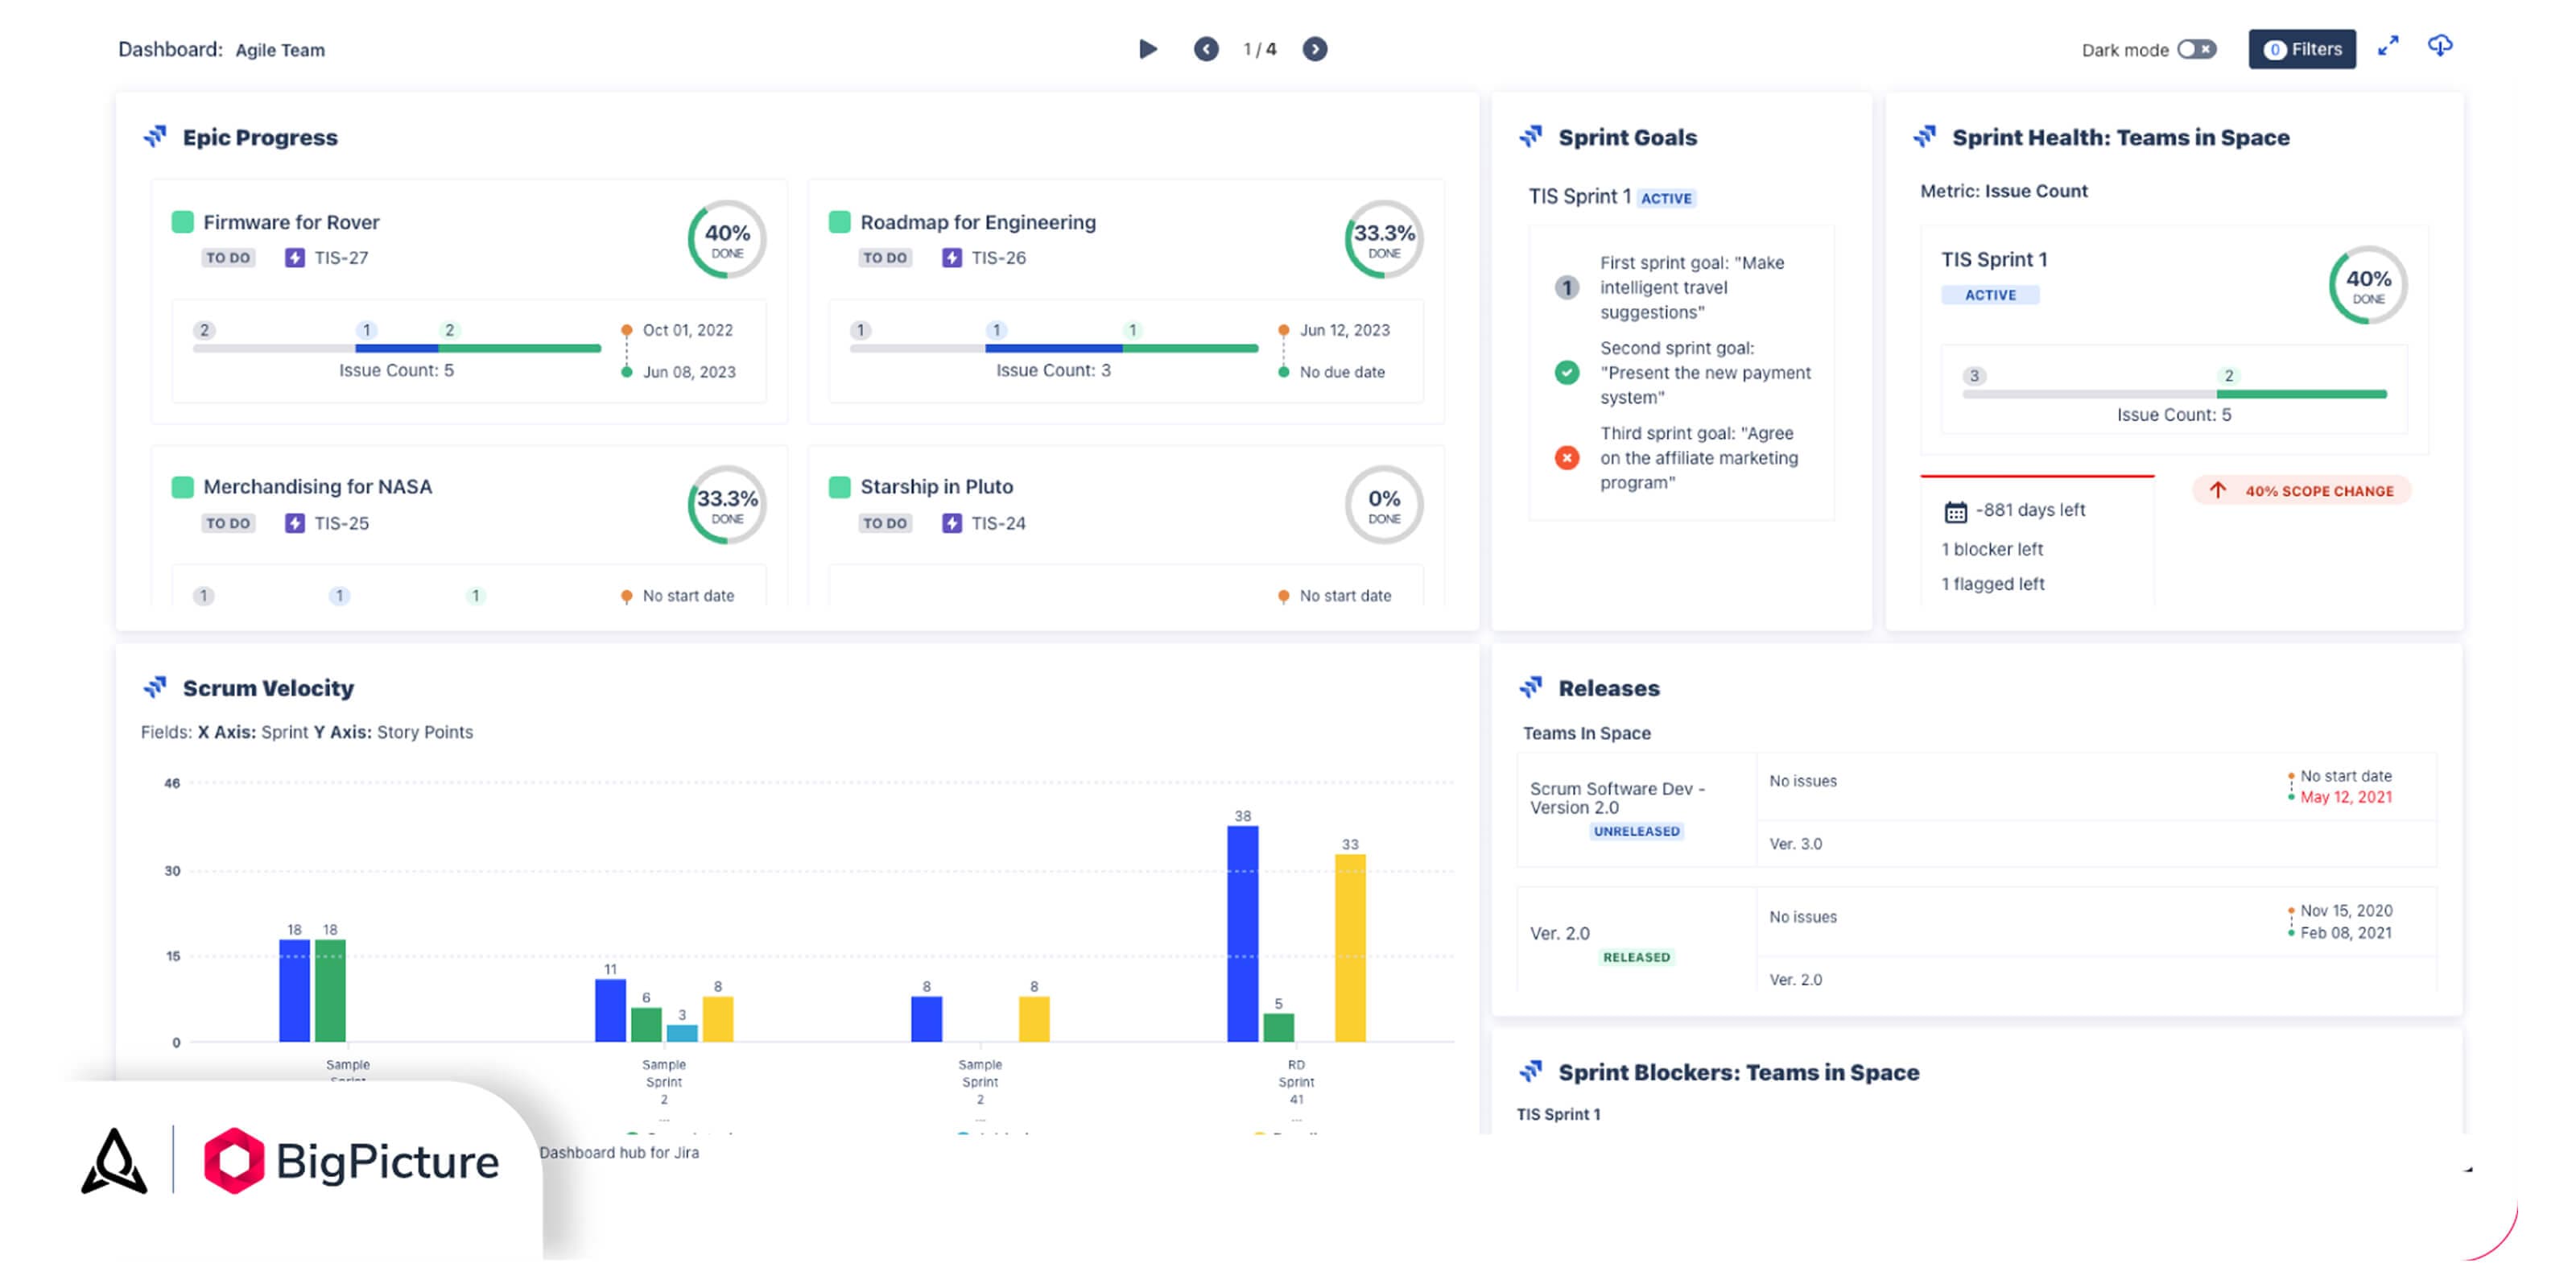Go to previous dashboard slide
Viewport: 2576px width, 1280px height.
coord(1206,49)
